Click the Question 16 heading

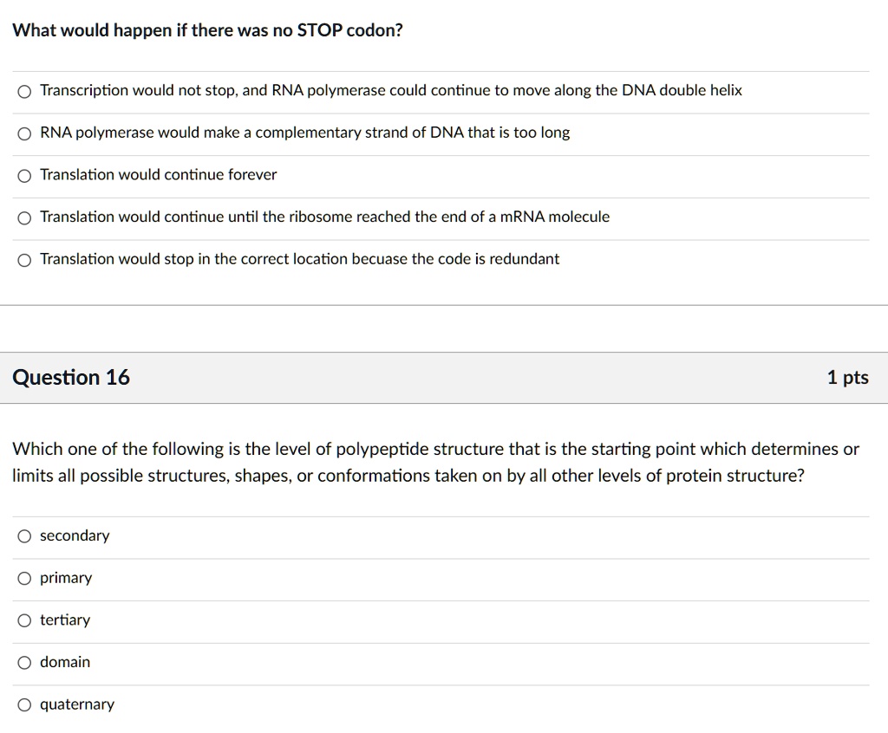click(71, 377)
